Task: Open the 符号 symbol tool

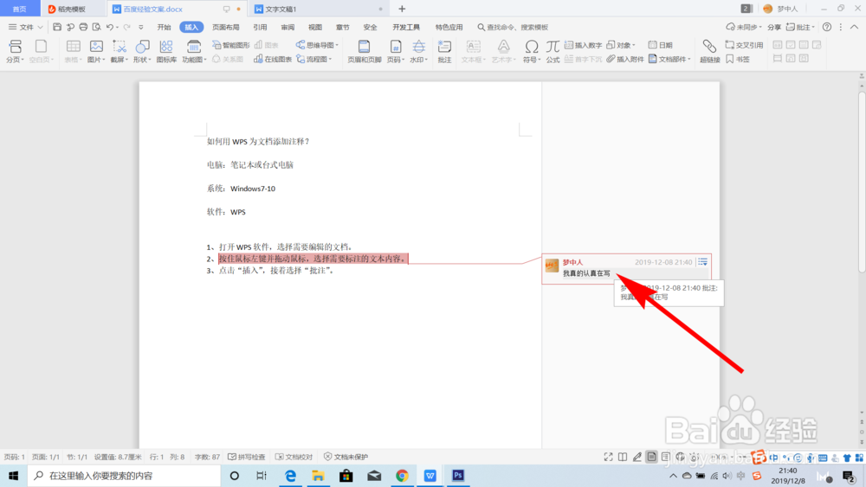Action: pyautogui.click(x=532, y=51)
